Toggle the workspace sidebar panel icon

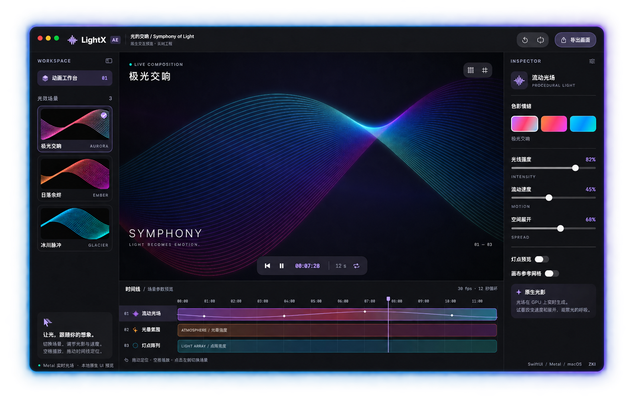[x=109, y=61]
